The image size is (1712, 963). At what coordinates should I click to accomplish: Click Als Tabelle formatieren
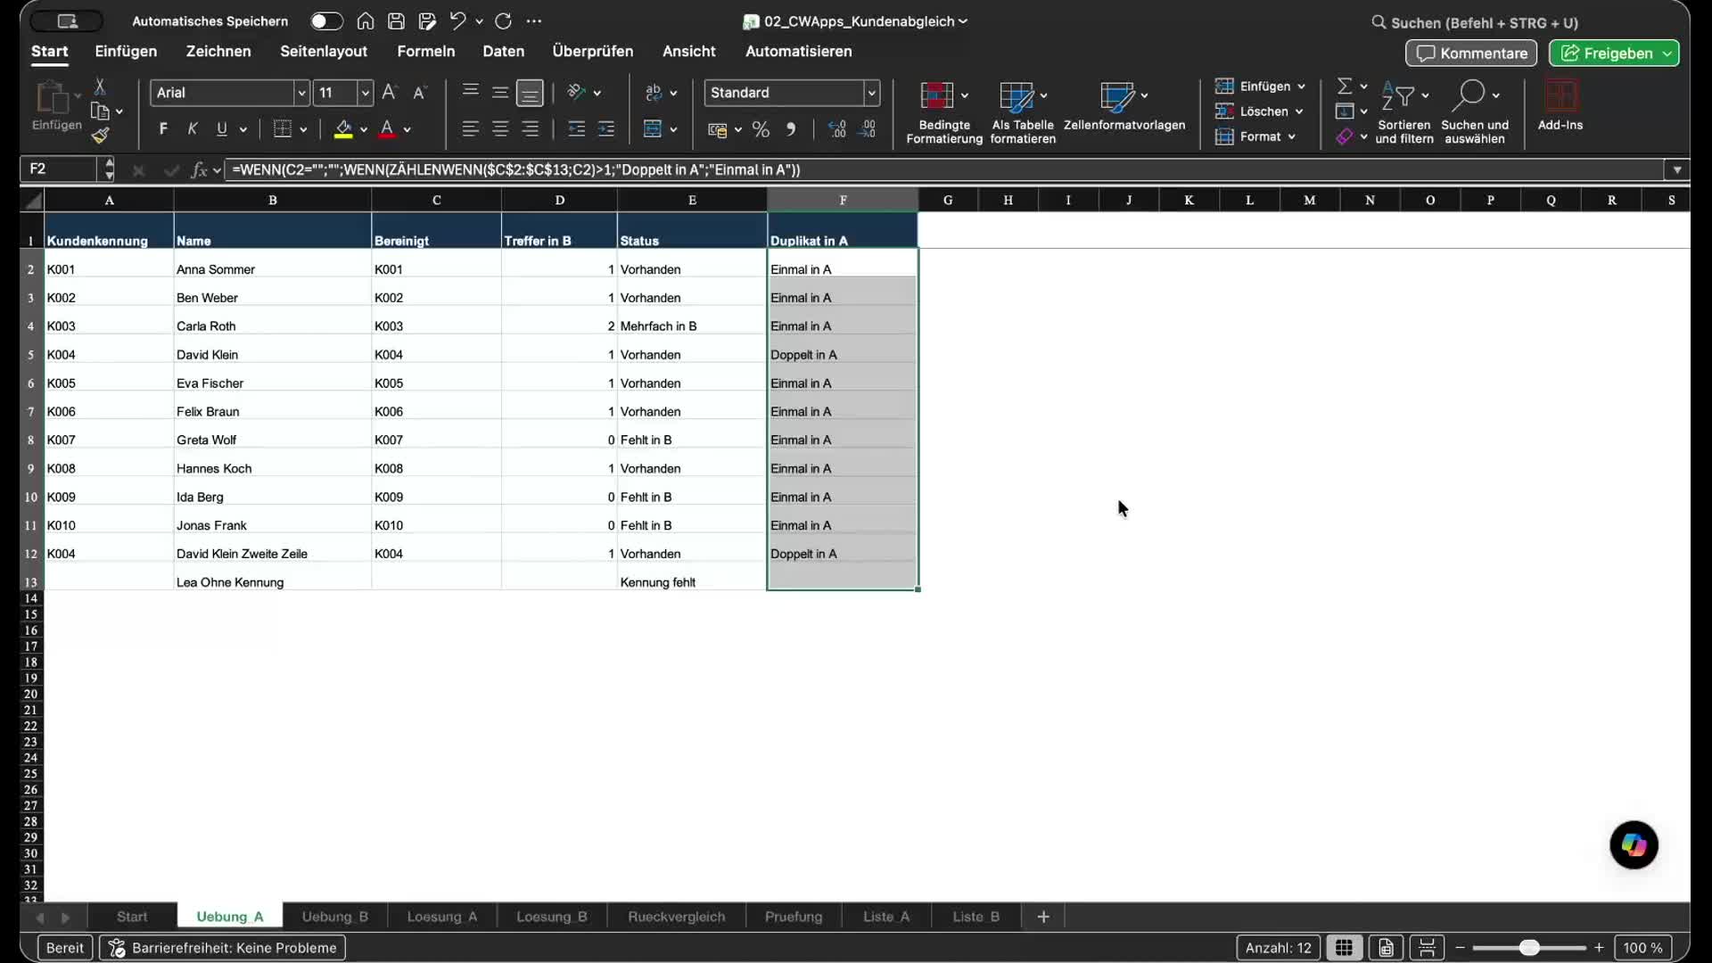pyautogui.click(x=1022, y=112)
